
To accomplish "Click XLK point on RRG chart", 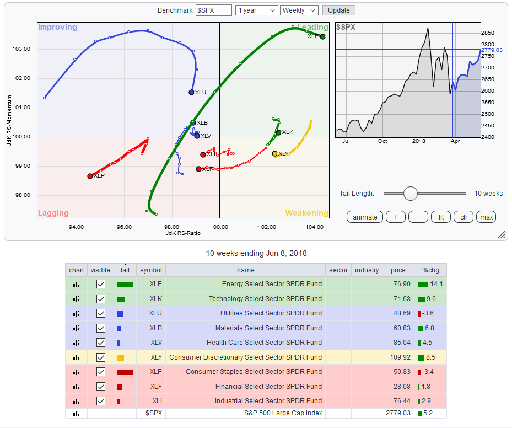I will click(x=278, y=132).
